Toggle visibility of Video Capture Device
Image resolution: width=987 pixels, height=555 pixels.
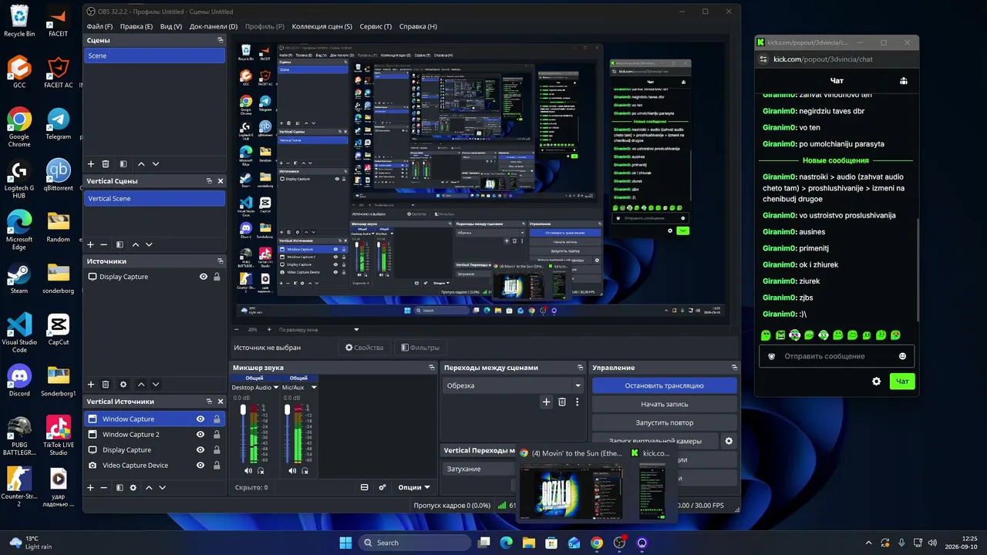(x=200, y=465)
